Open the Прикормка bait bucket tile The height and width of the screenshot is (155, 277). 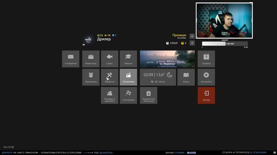coord(91,77)
